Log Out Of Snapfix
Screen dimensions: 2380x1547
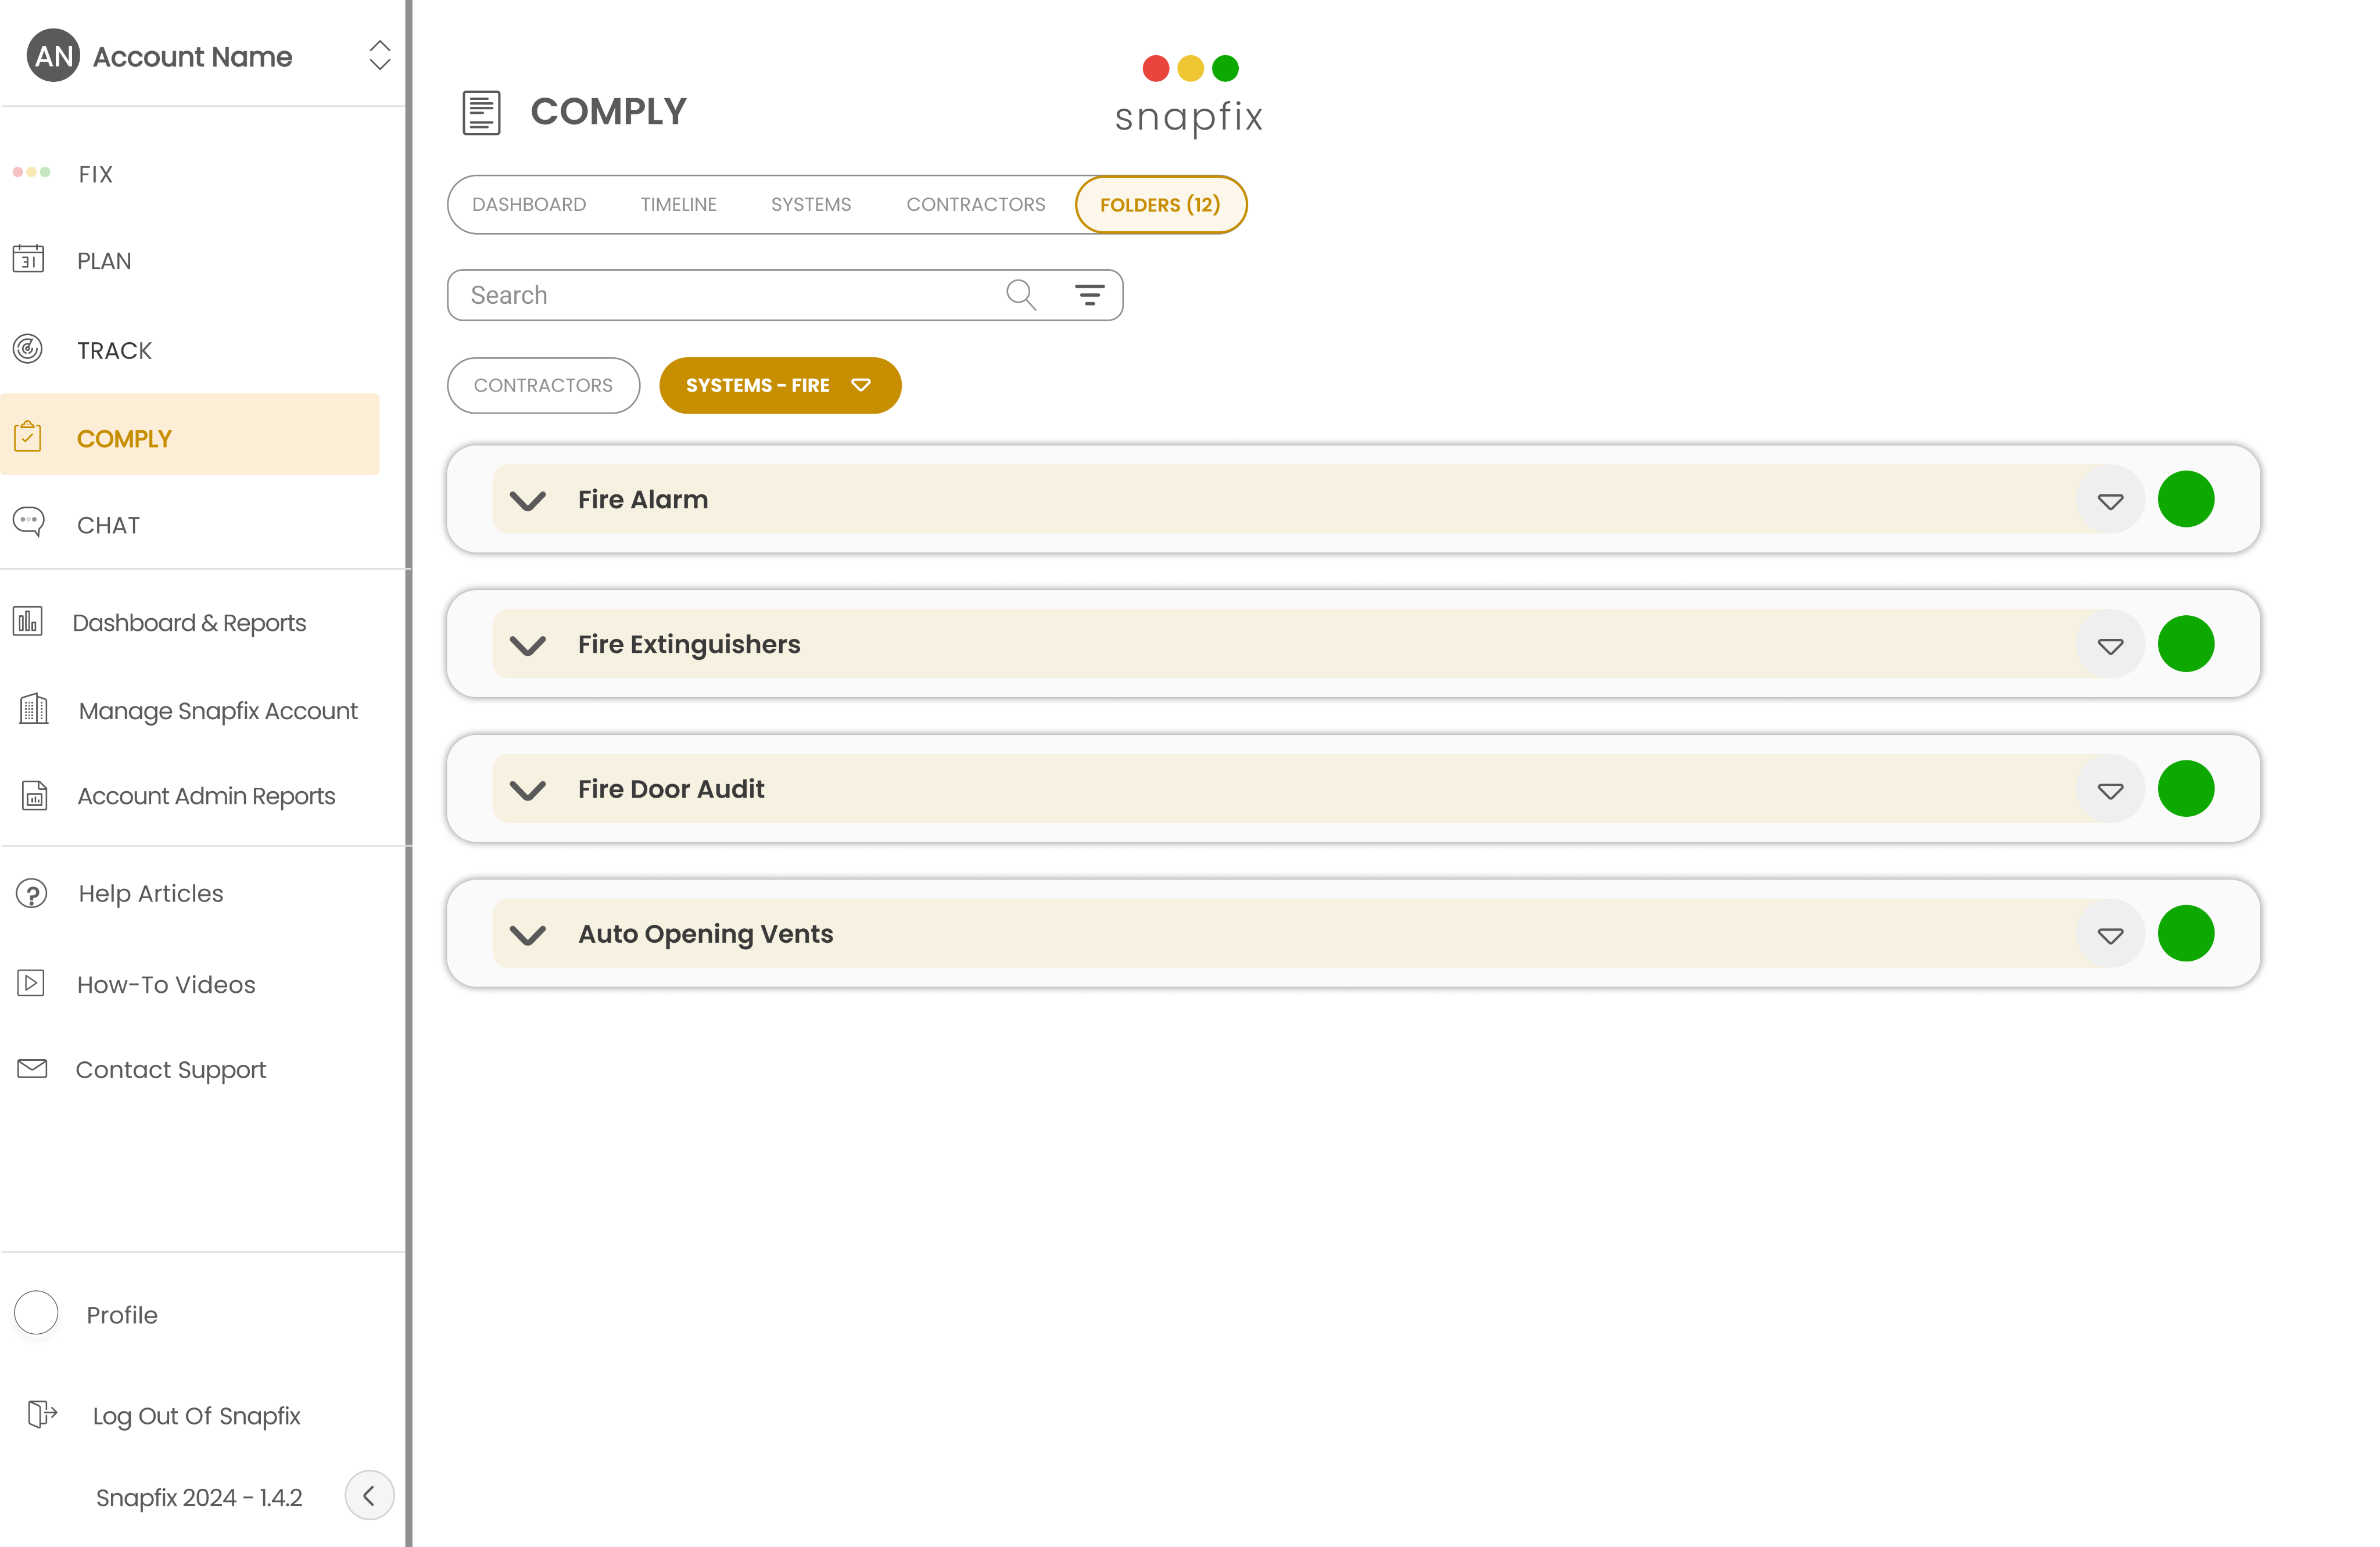[x=196, y=1415]
